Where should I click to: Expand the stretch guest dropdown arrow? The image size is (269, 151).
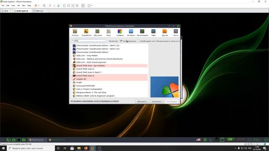pyautogui.click(x=92, y=5)
